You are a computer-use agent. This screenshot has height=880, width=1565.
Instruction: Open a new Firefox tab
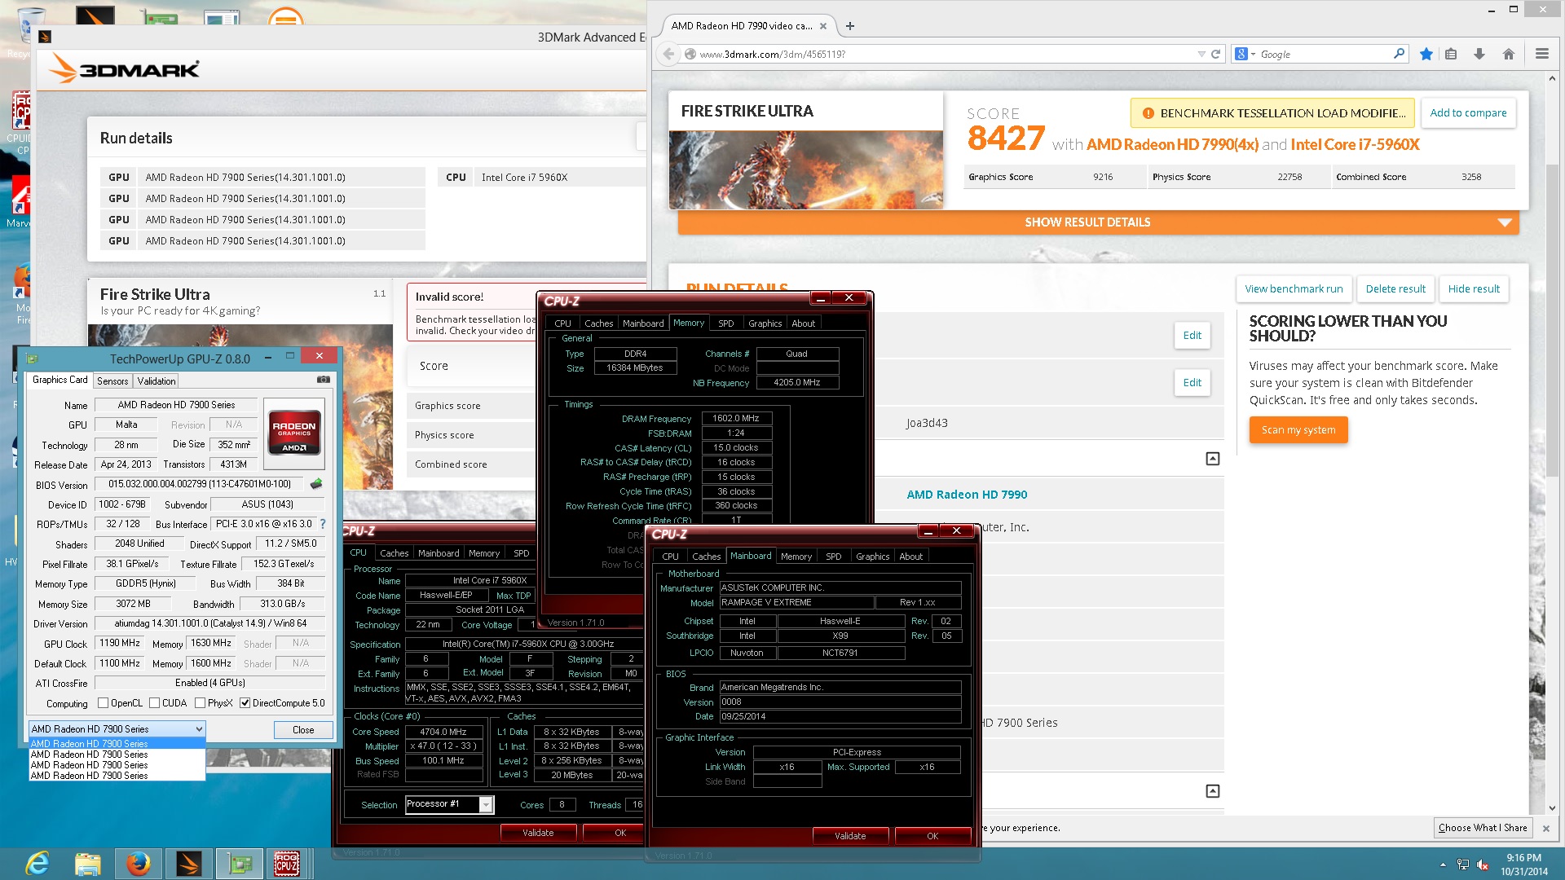(x=850, y=26)
